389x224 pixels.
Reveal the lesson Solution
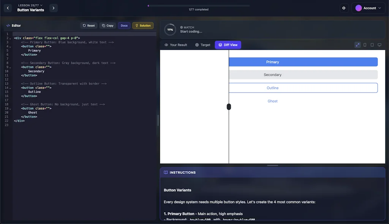pyautogui.click(x=143, y=25)
